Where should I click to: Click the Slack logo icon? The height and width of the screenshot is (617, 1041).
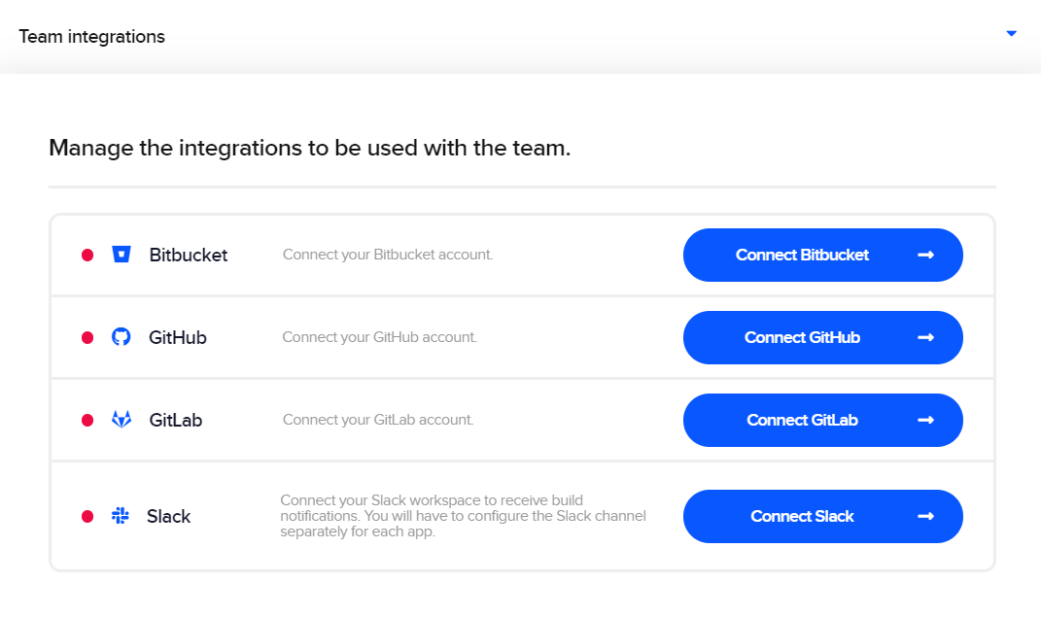point(121,516)
